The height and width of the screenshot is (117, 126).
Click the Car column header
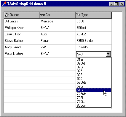(x=58, y=15)
